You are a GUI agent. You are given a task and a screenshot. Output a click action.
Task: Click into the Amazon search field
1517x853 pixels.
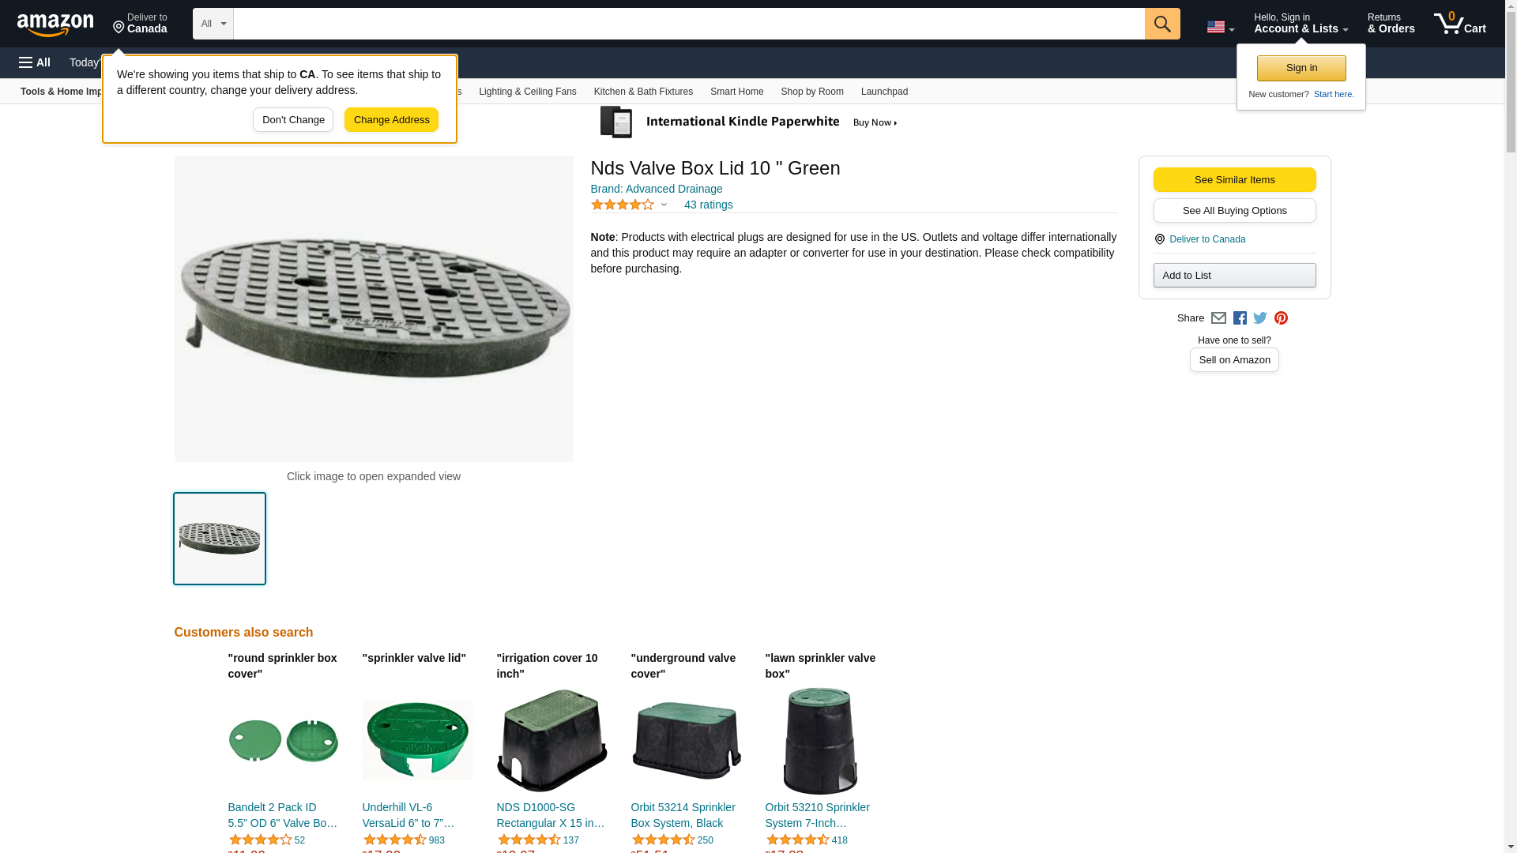coord(688,24)
